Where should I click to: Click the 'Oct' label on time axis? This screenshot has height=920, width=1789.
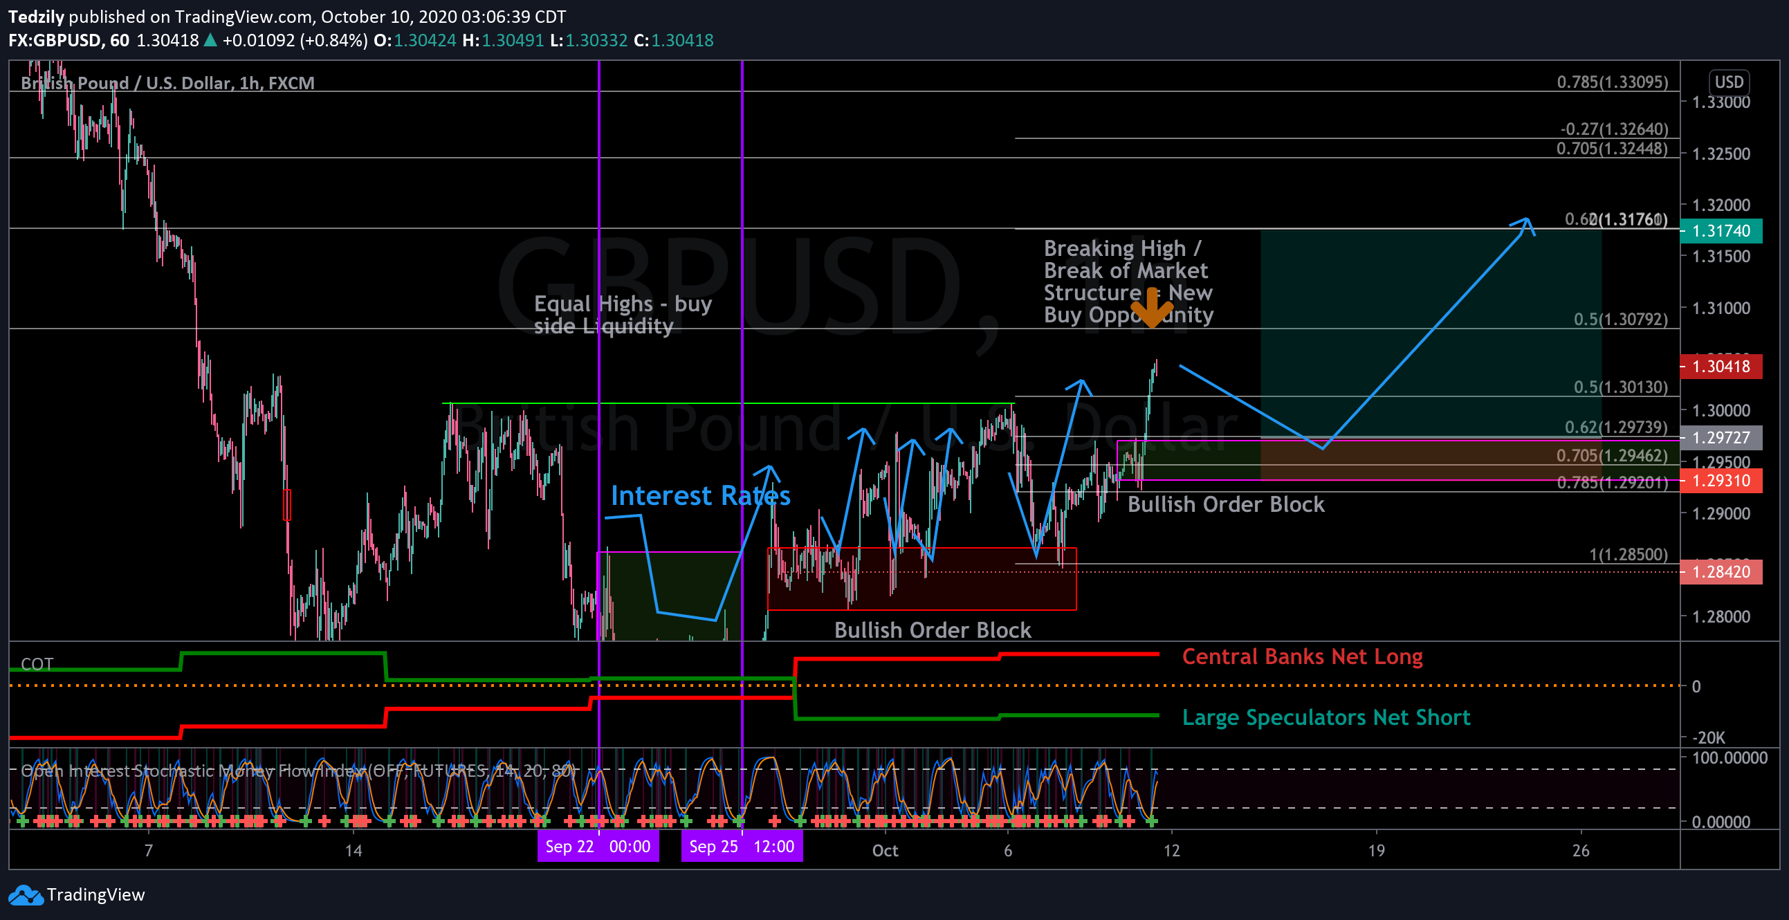tap(885, 851)
